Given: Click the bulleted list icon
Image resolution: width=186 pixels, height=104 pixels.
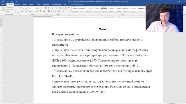Looking at the screenshot, I should coord(49,8).
